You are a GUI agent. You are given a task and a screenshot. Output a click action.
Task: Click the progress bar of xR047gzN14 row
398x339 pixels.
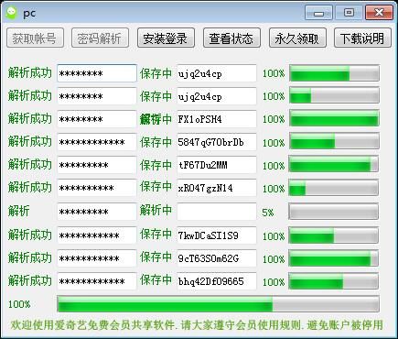click(334, 187)
